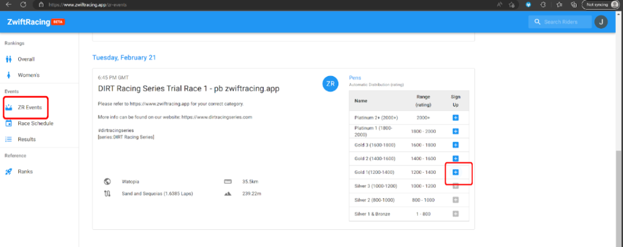
Task: Open the J user account avatar
Action: pyautogui.click(x=600, y=22)
